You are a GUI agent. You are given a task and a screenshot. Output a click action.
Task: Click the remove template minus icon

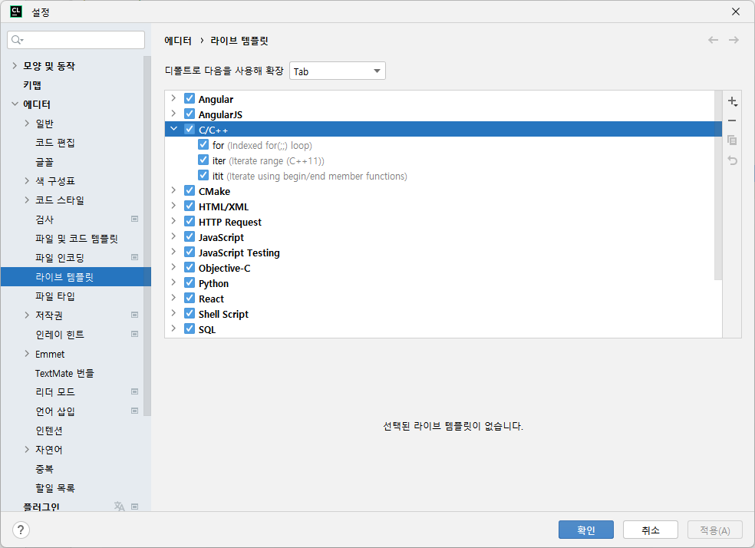[733, 120]
